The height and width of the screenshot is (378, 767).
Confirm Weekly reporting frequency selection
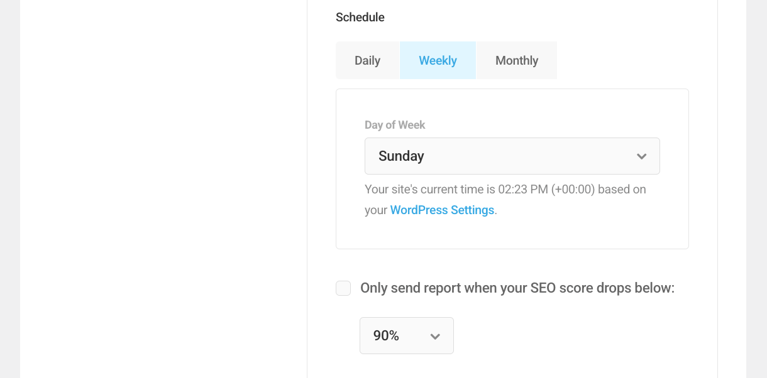click(438, 60)
